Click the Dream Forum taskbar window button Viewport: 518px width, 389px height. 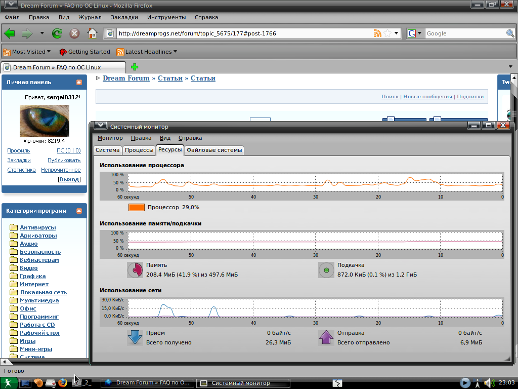[x=147, y=383]
